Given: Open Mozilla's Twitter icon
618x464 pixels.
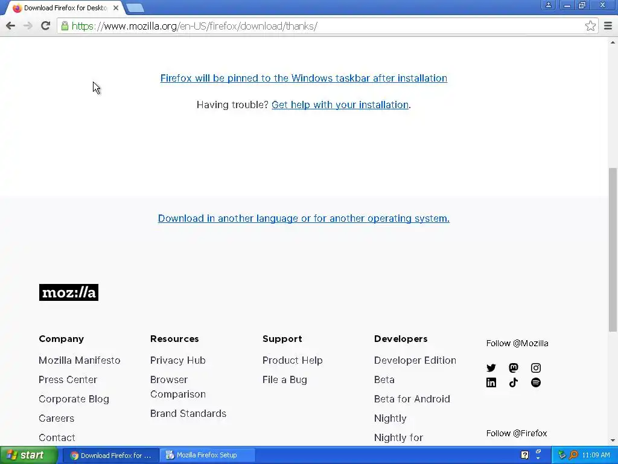Looking at the screenshot, I should click(x=491, y=368).
